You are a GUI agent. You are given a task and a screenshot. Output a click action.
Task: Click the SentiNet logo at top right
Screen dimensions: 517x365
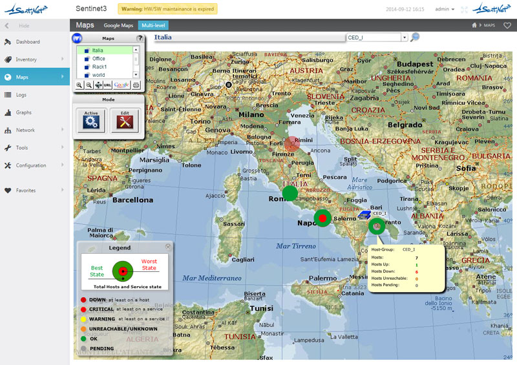(491, 8)
